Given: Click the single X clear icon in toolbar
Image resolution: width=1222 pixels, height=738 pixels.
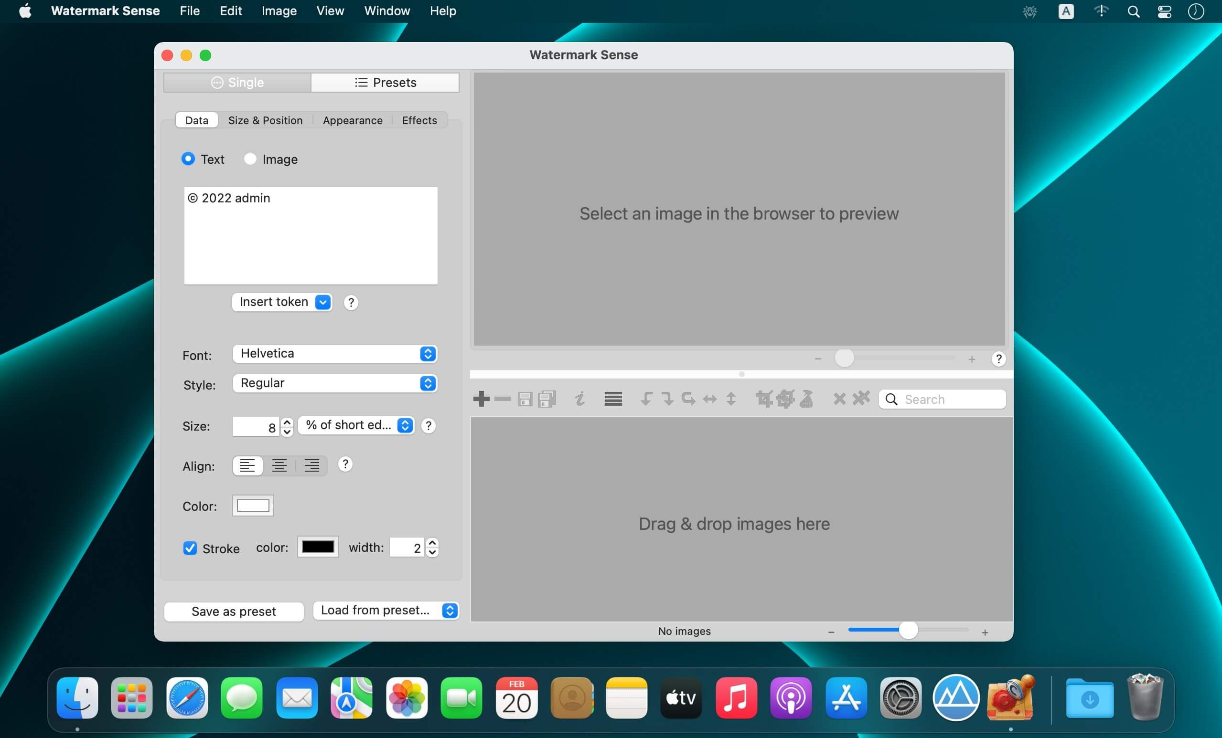Looking at the screenshot, I should (x=839, y=399).
